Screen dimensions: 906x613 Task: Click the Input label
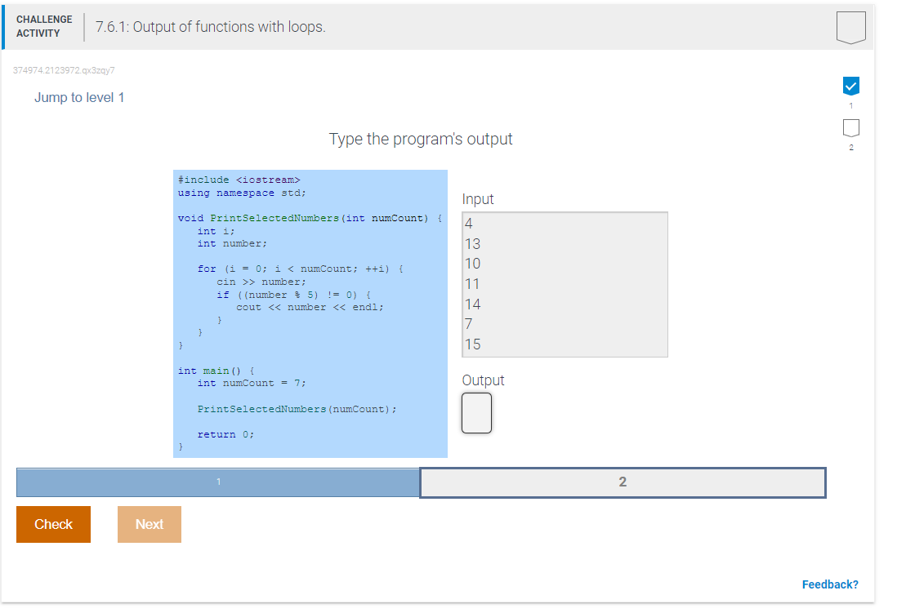478,199
